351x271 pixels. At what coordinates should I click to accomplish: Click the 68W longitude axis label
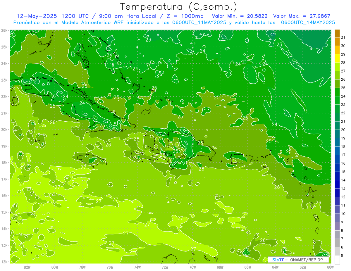pyautogui.click(x=220, y=267)
